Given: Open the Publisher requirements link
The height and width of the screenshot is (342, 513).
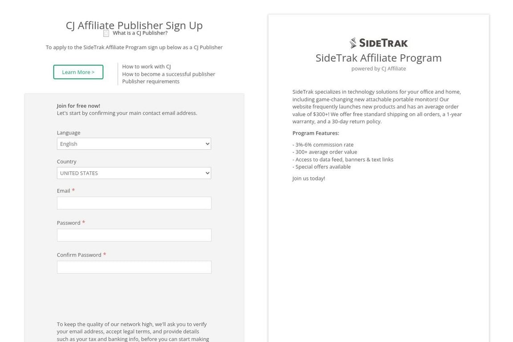Looking at the screenshot, I should pos(151,81).
